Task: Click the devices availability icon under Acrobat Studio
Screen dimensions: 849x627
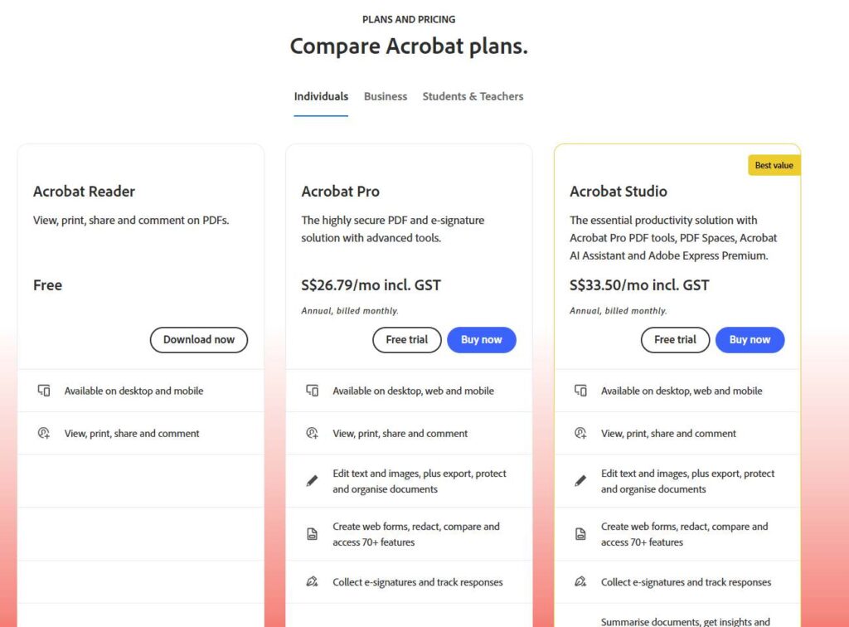Action: click(580, 390)
